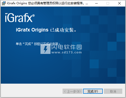Minimize the installer window
Image resolution: width=126 pixels, height=98 pixels.
pos(96,3)
